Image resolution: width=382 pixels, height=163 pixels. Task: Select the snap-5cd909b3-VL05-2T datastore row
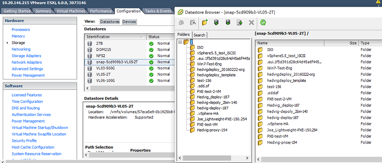pos(129,62)
